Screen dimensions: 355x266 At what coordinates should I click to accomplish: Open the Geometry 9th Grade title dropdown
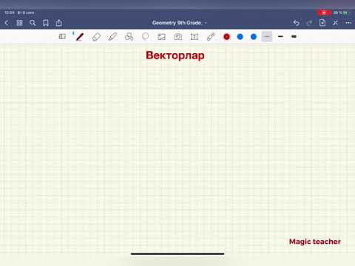point(180,23)
